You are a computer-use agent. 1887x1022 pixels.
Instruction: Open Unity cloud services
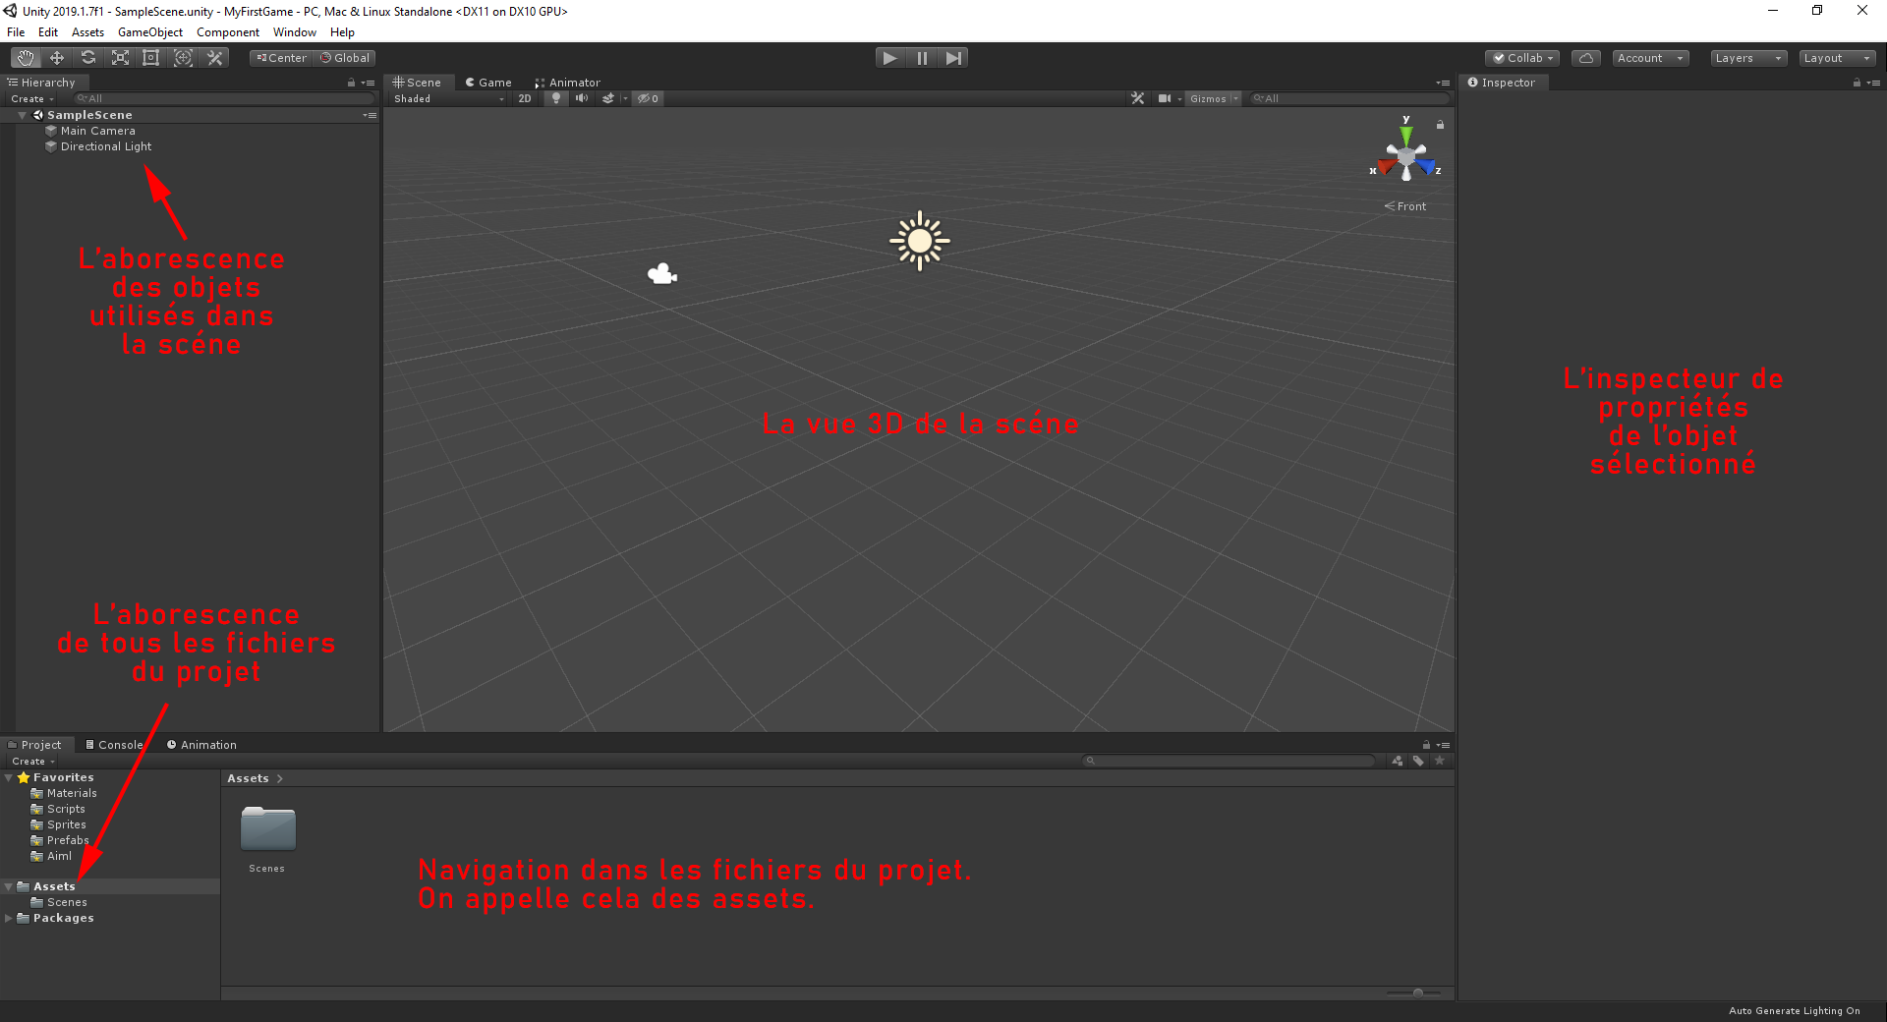coord(1585,57)
